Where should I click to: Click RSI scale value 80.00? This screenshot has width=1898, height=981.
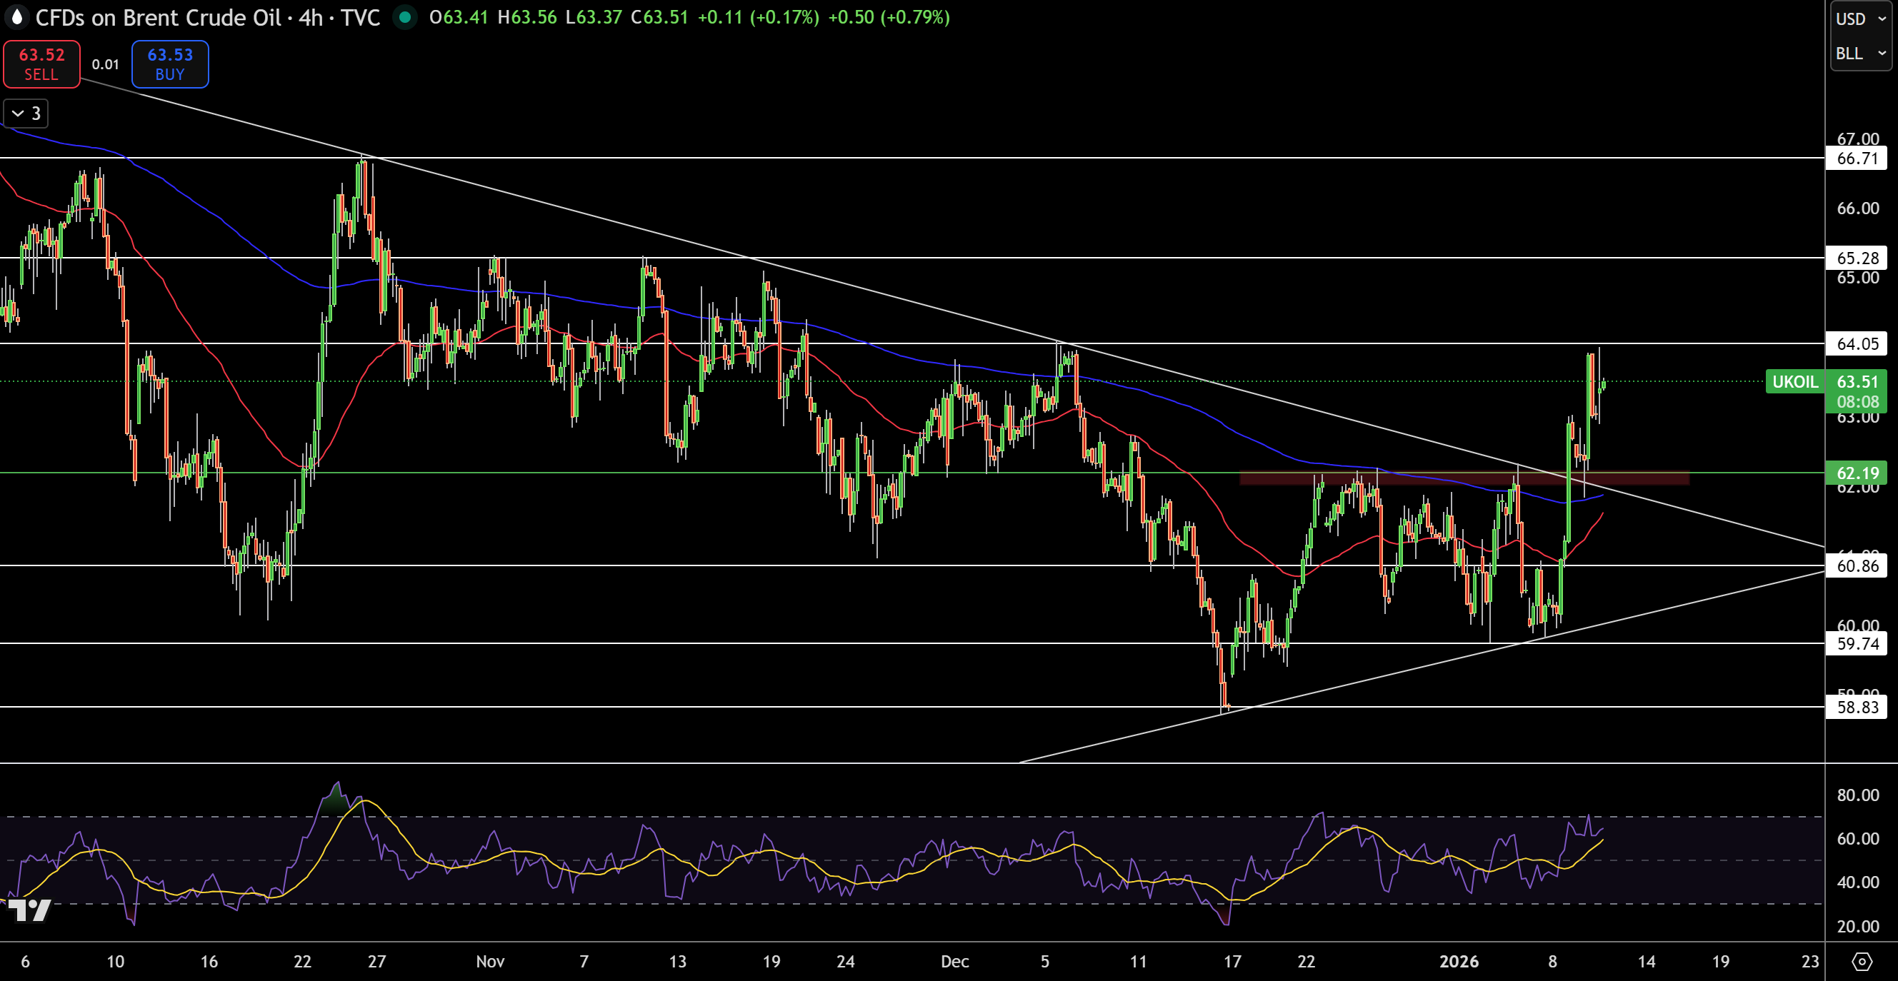[1857, 795]
